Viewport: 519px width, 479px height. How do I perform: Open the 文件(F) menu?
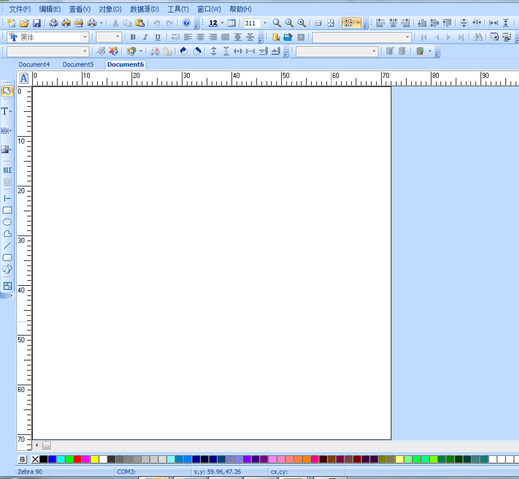coord(20,9)
